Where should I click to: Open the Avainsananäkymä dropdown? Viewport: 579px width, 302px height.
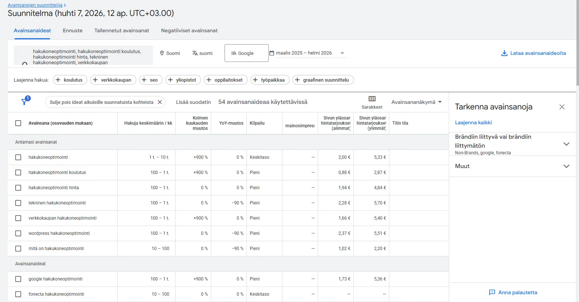click(x=416, y=102)
